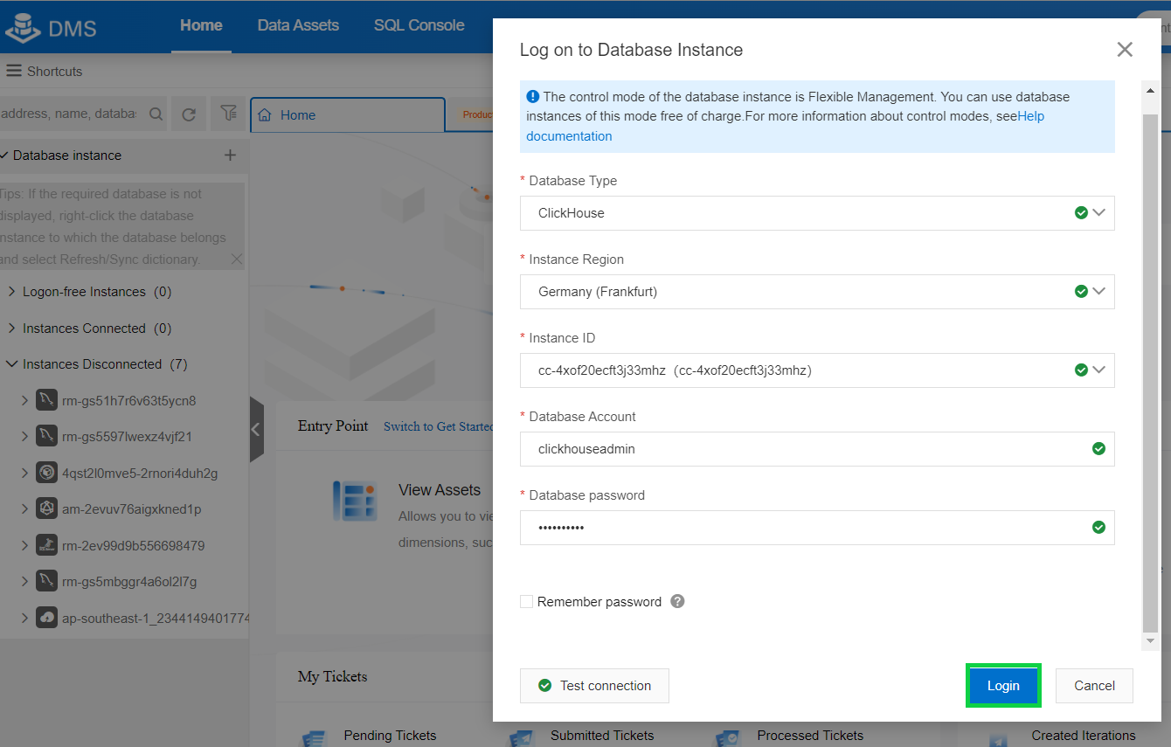Open the Shortcuts hamburger menu

click(x=13, y=71)
